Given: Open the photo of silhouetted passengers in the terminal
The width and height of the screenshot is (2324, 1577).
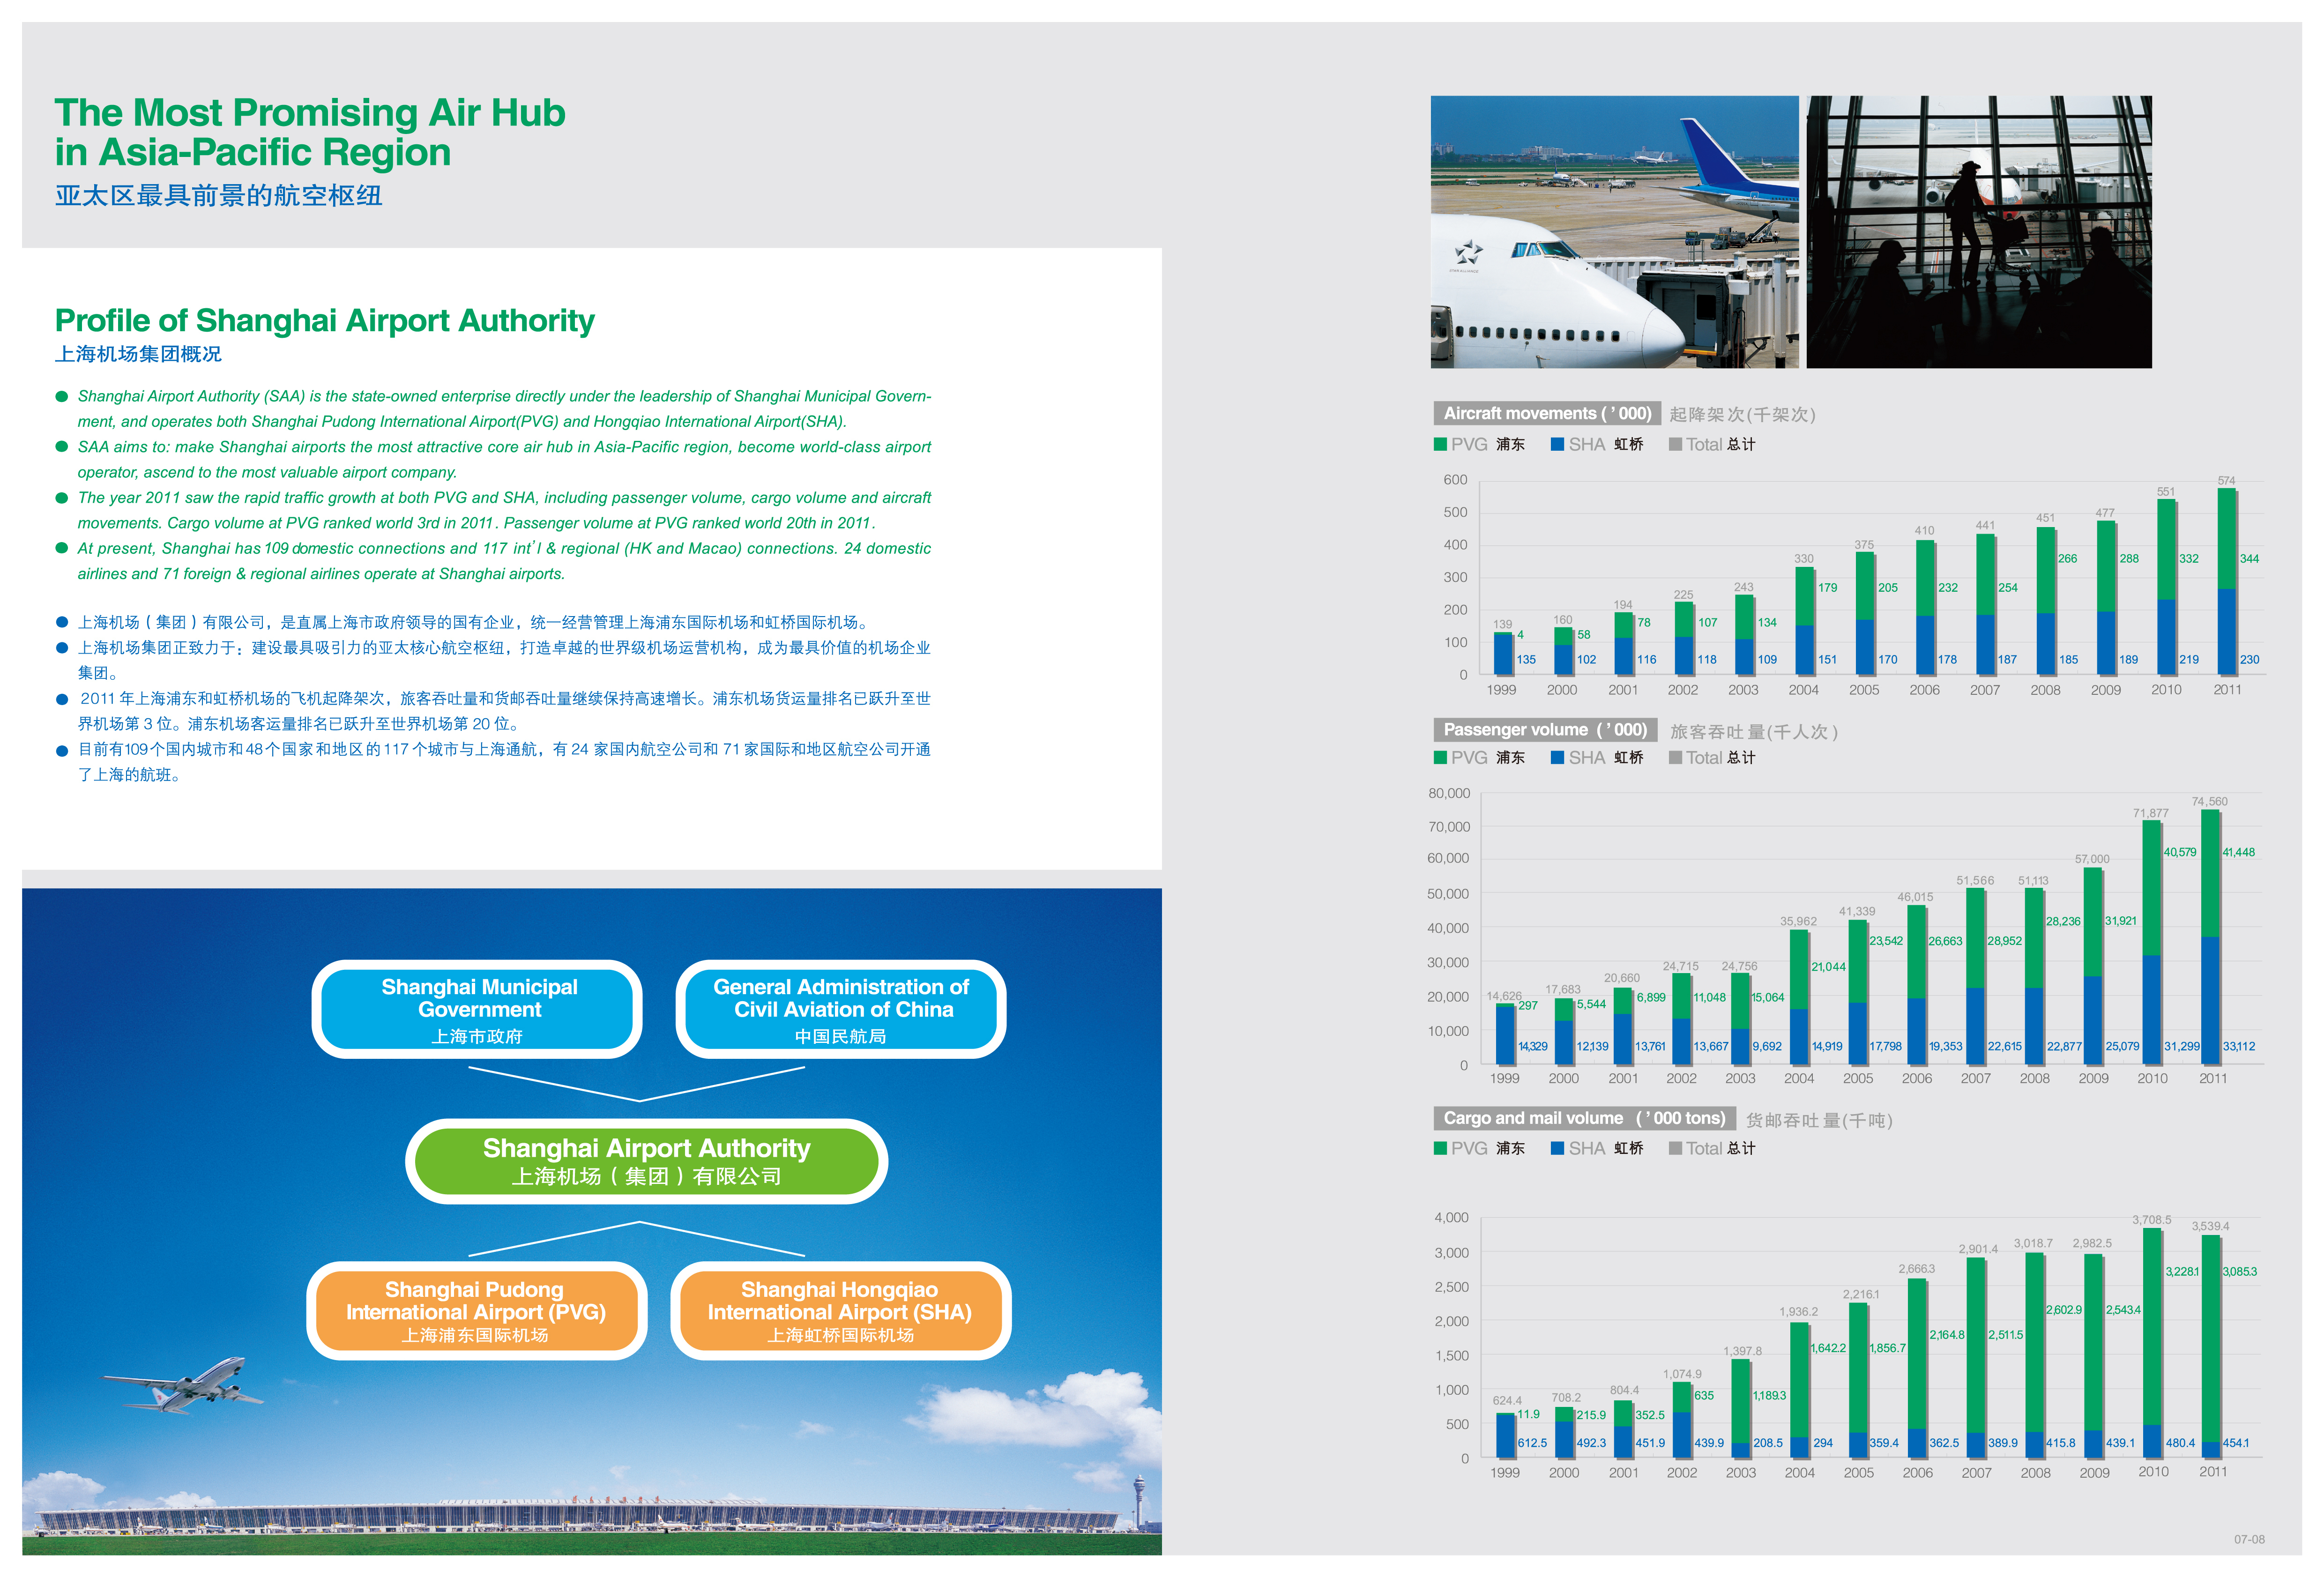Looking at the screenshot, I should (x=1979, y=232).
